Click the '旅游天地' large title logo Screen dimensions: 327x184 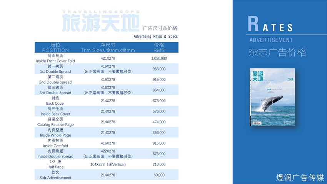100,23
